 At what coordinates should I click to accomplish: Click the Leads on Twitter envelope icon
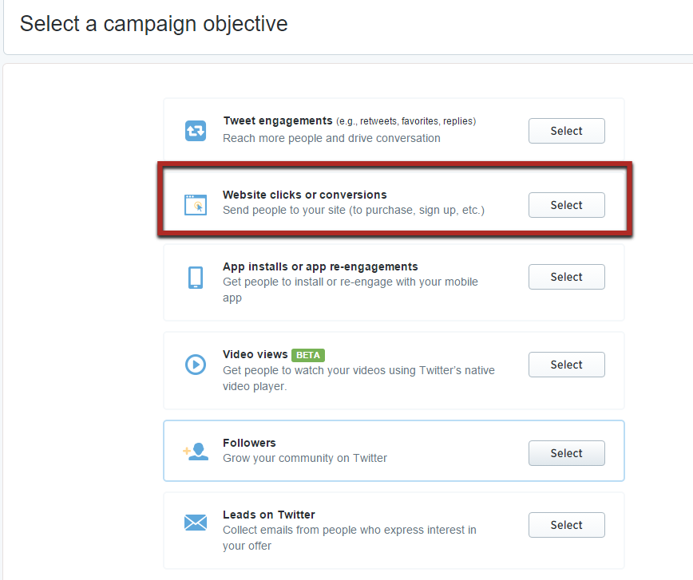(x=196, y=523)
